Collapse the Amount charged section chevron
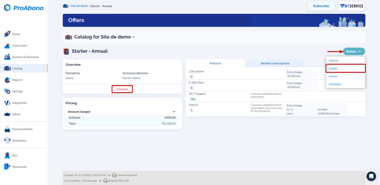 174,112
